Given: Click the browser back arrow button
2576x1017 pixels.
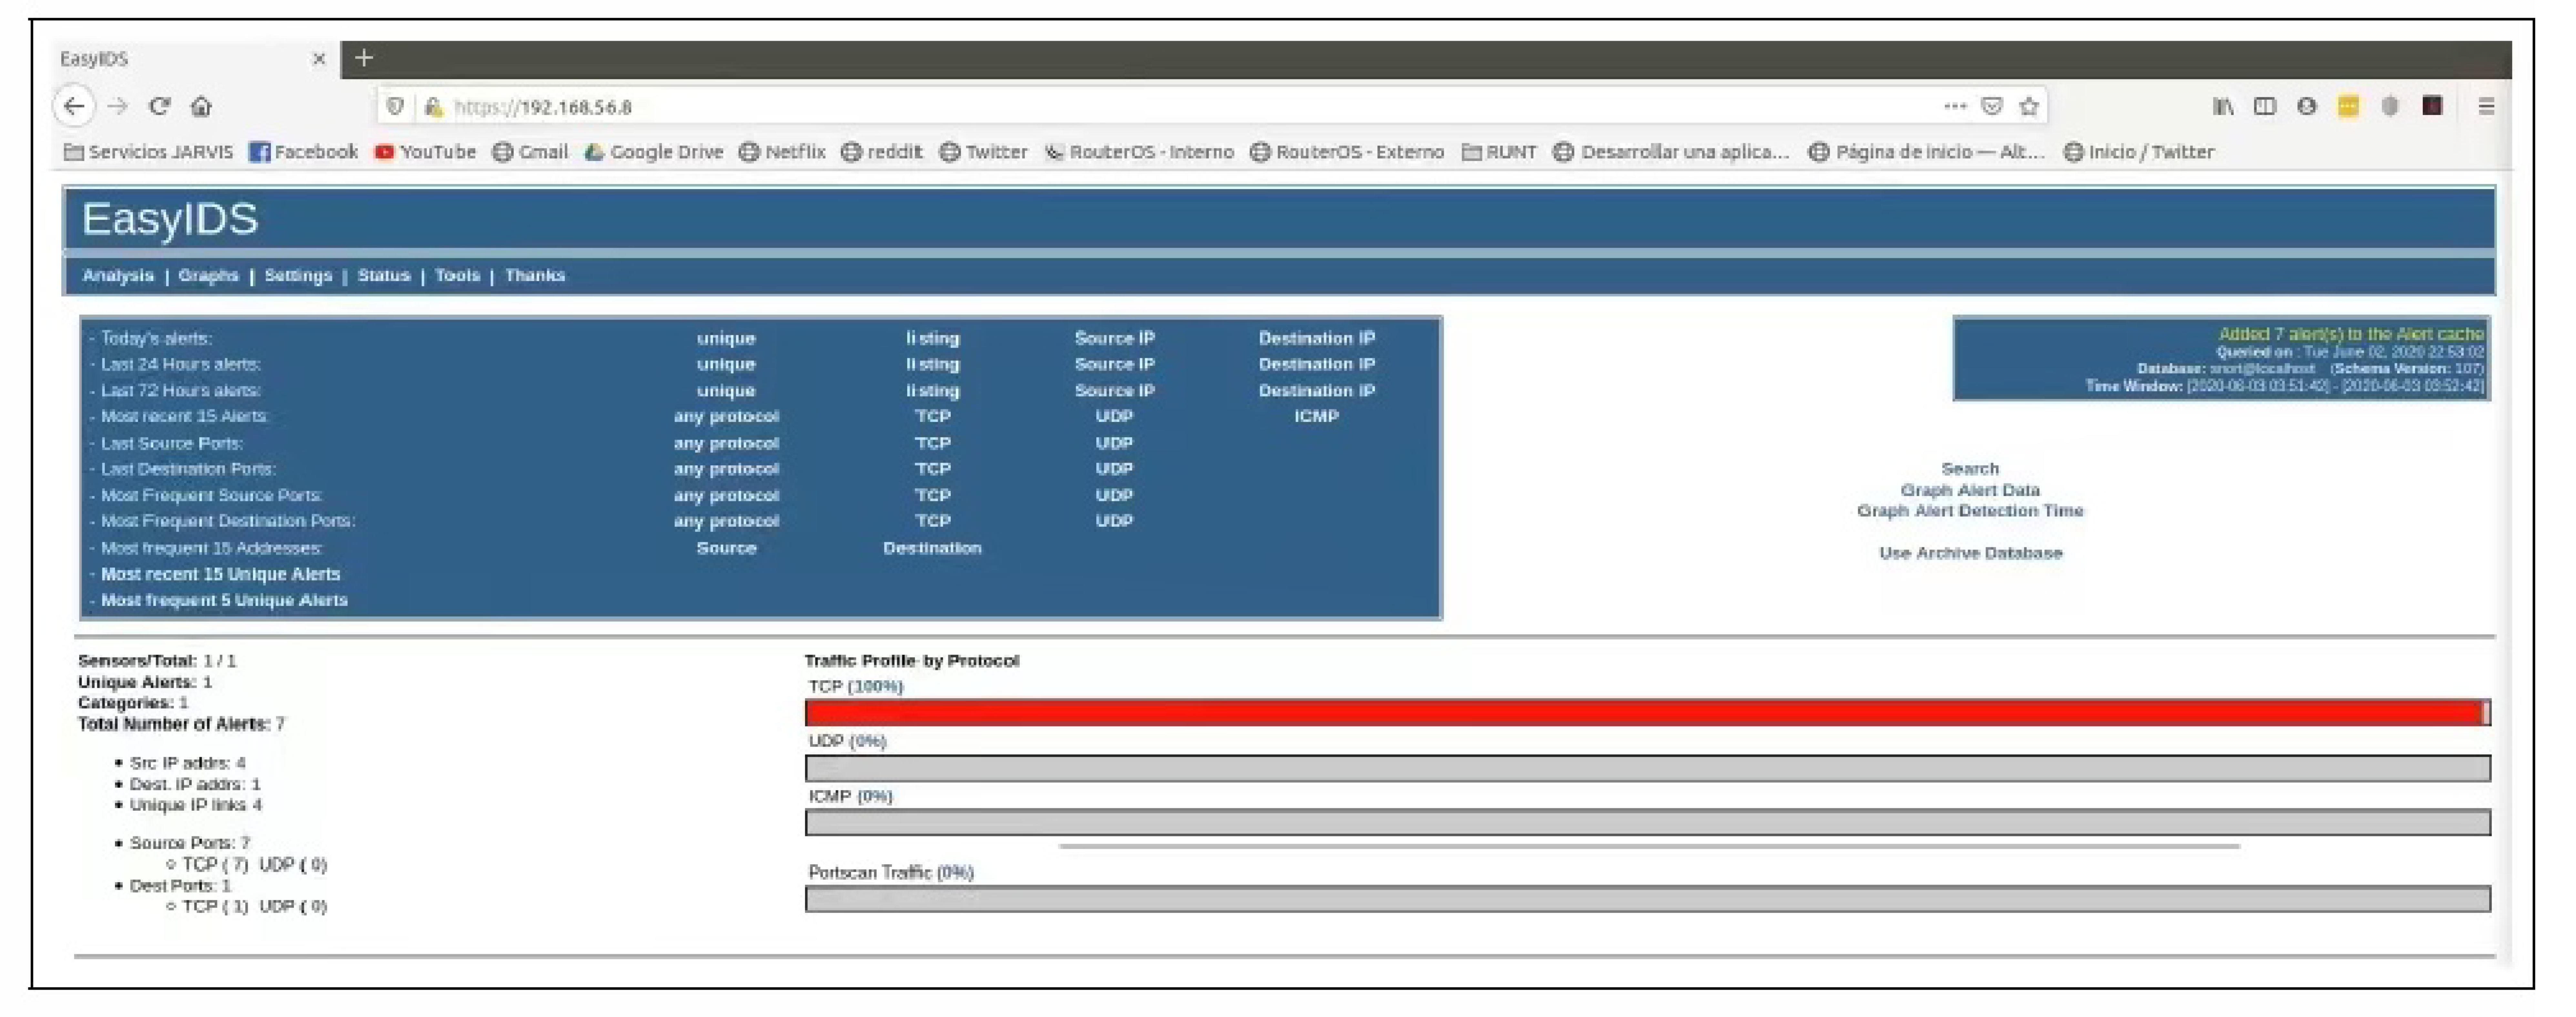Looking at the screenshot, I should [74, 106].
